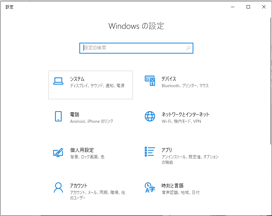The height and width of the screenshot is (216, 272).
Task: Open the システム laptop icon
Action: [x=58, y=81]
